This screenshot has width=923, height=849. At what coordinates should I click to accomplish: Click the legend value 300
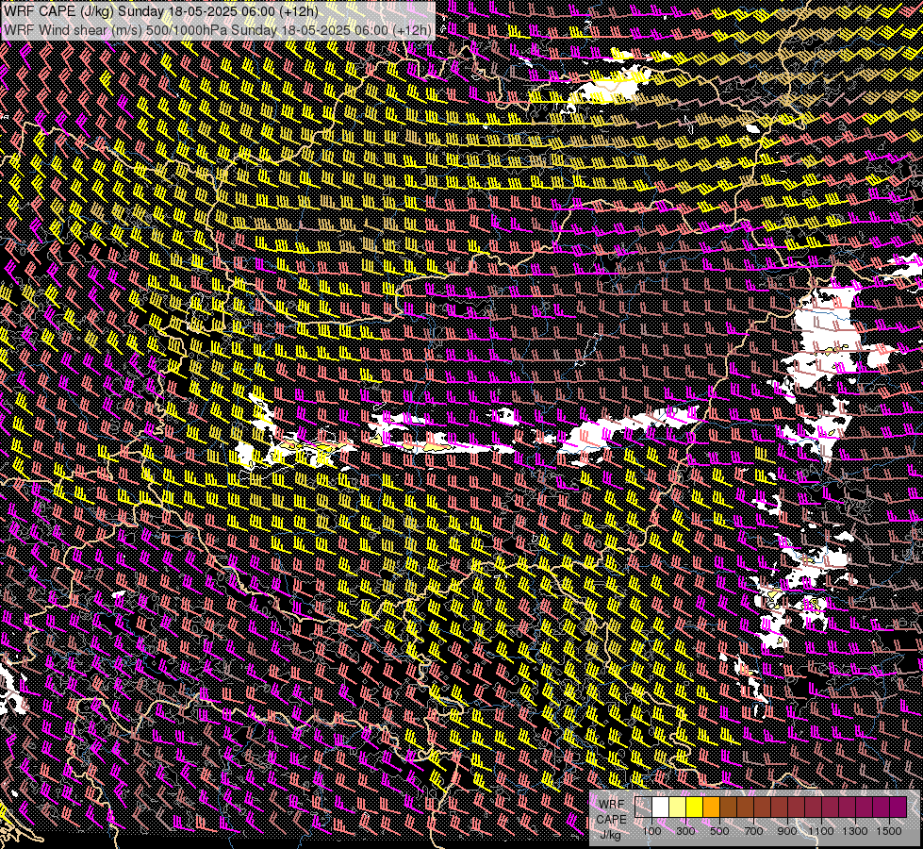685,831
